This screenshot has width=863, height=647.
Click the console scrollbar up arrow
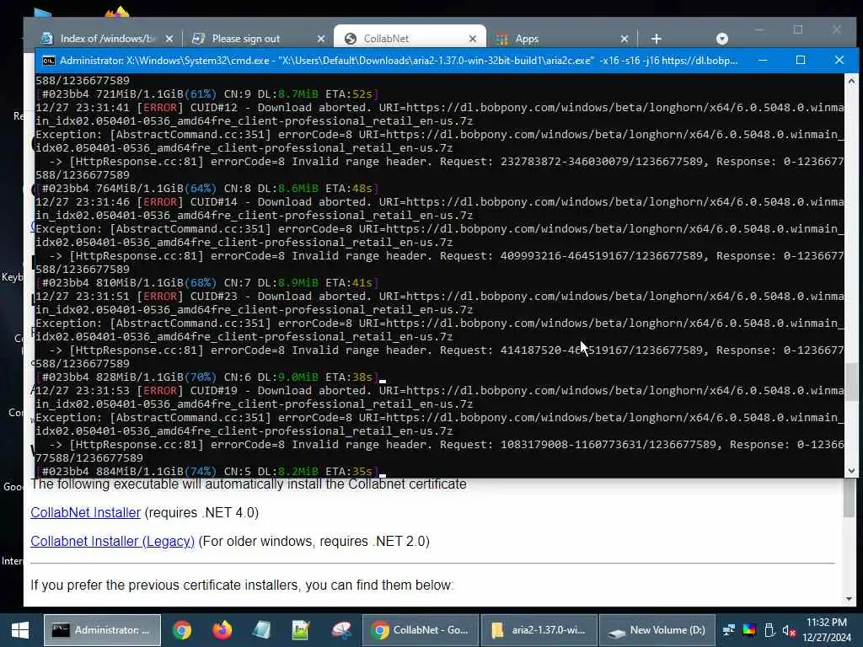[x=851, y=81]
